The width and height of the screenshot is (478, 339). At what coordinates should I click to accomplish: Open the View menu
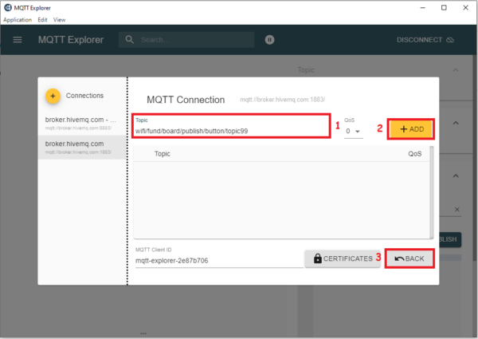(60, 19)
